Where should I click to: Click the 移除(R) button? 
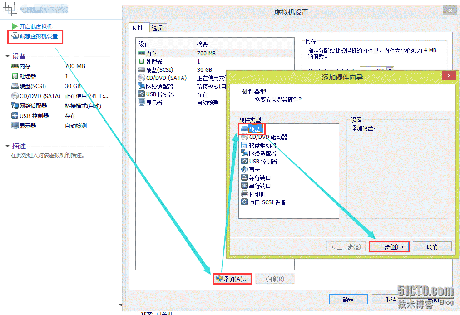tap(275, 279)
